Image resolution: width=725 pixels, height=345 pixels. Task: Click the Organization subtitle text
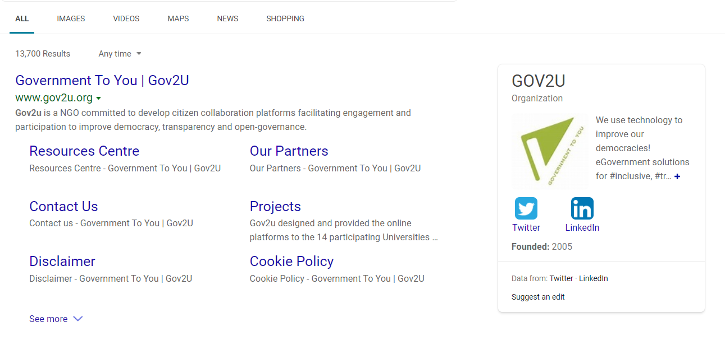pyautogui.click(x=537, y=99)
